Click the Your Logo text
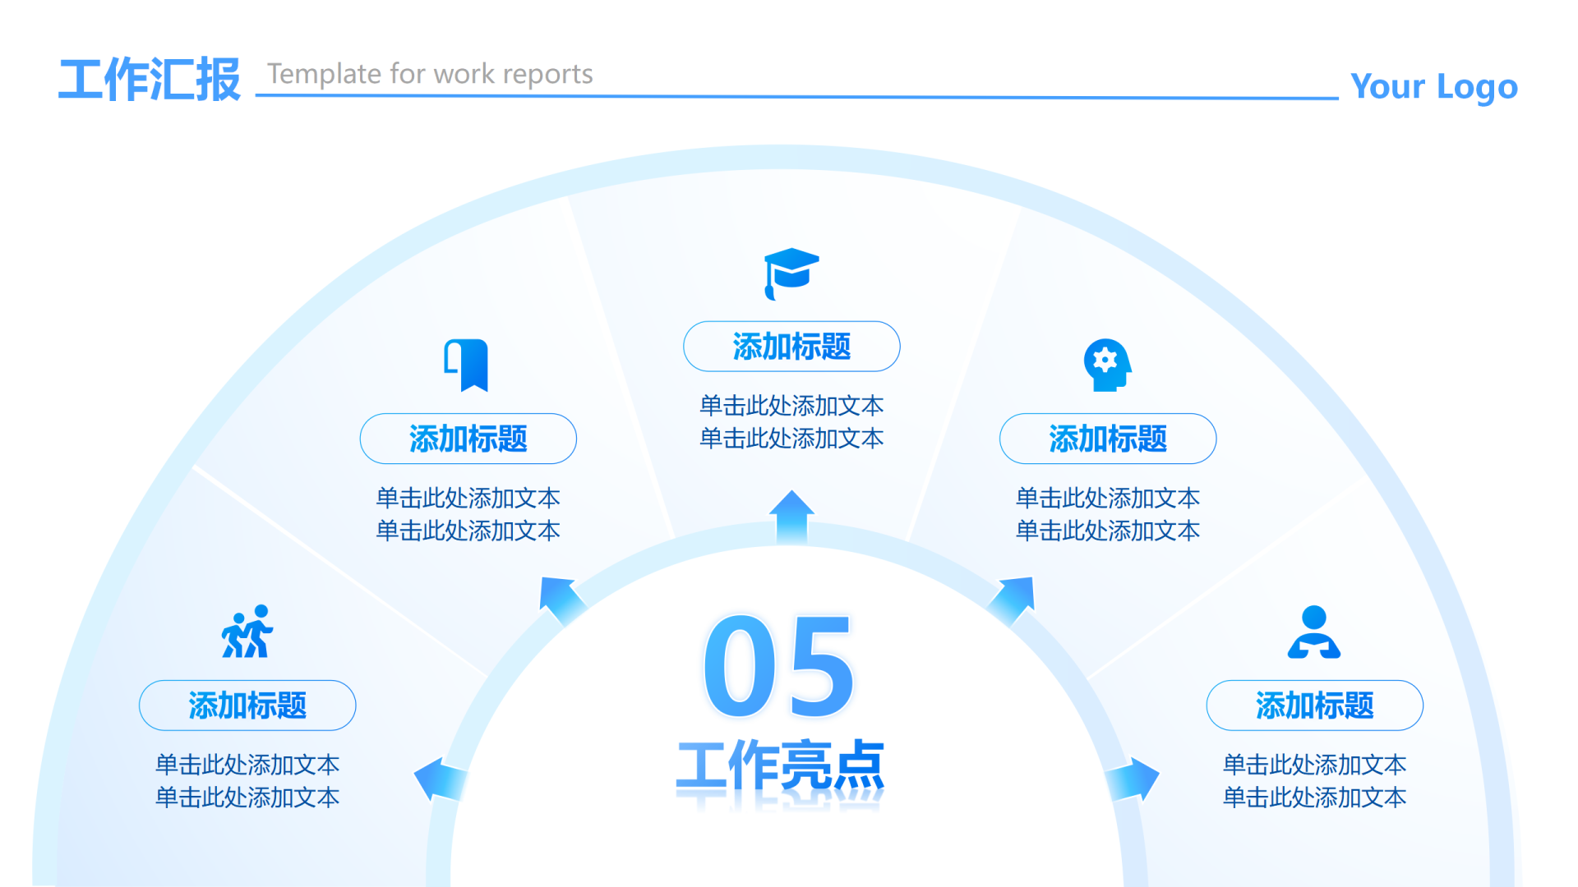This screenshot has width=1578, height=887. tap(1433, 86)
